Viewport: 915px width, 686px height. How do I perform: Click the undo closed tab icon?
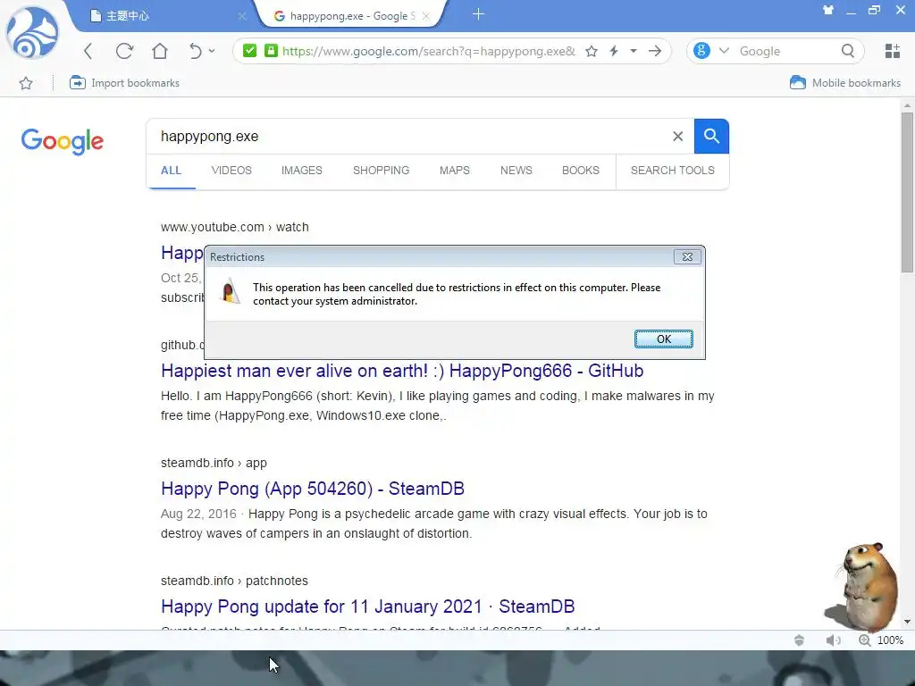click(x=196, y=51)
